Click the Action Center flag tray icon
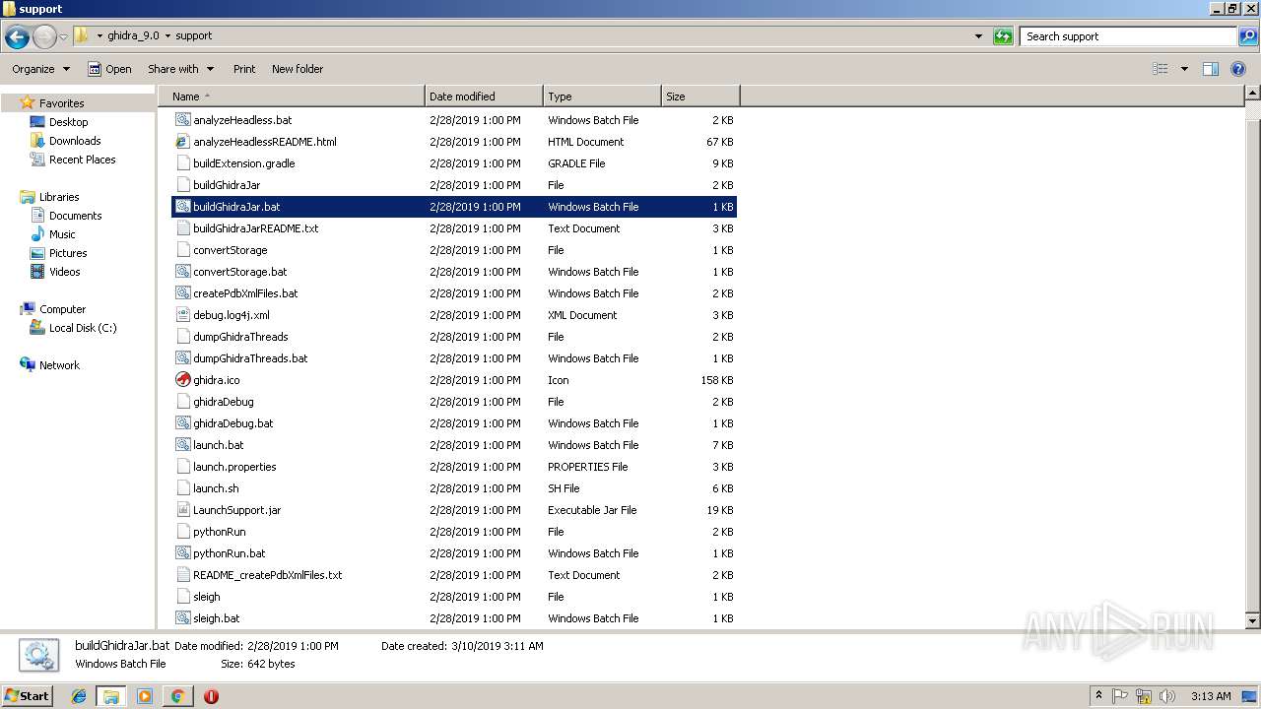Viewport: 1261px width, 709px height. click(x=1121, y=696)
